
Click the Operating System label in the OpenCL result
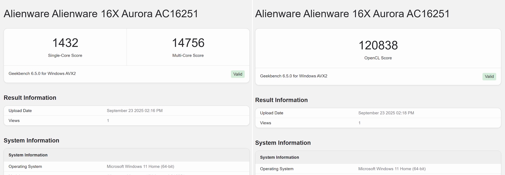click(277, 169)
